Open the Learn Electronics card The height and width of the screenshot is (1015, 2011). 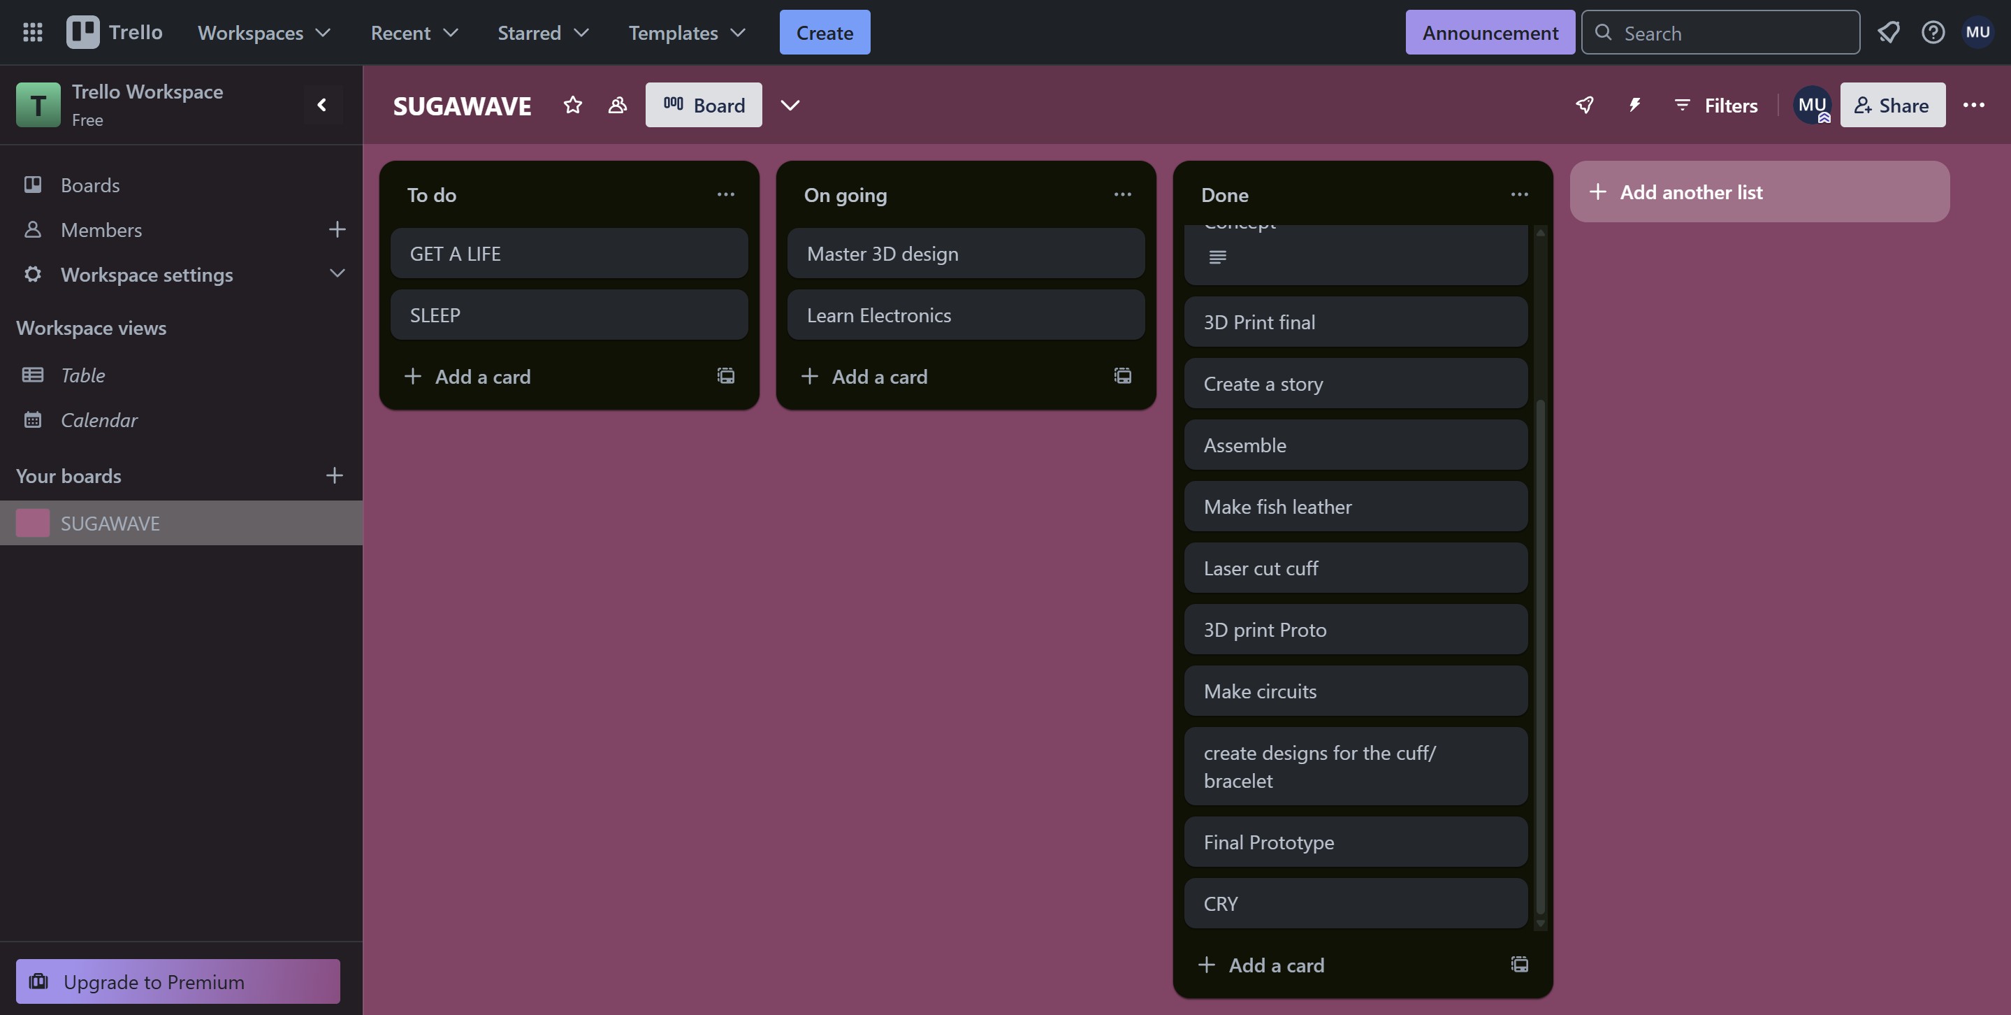coord(966,315)
